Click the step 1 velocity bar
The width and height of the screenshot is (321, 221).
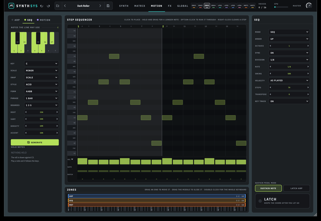[82, 161]
